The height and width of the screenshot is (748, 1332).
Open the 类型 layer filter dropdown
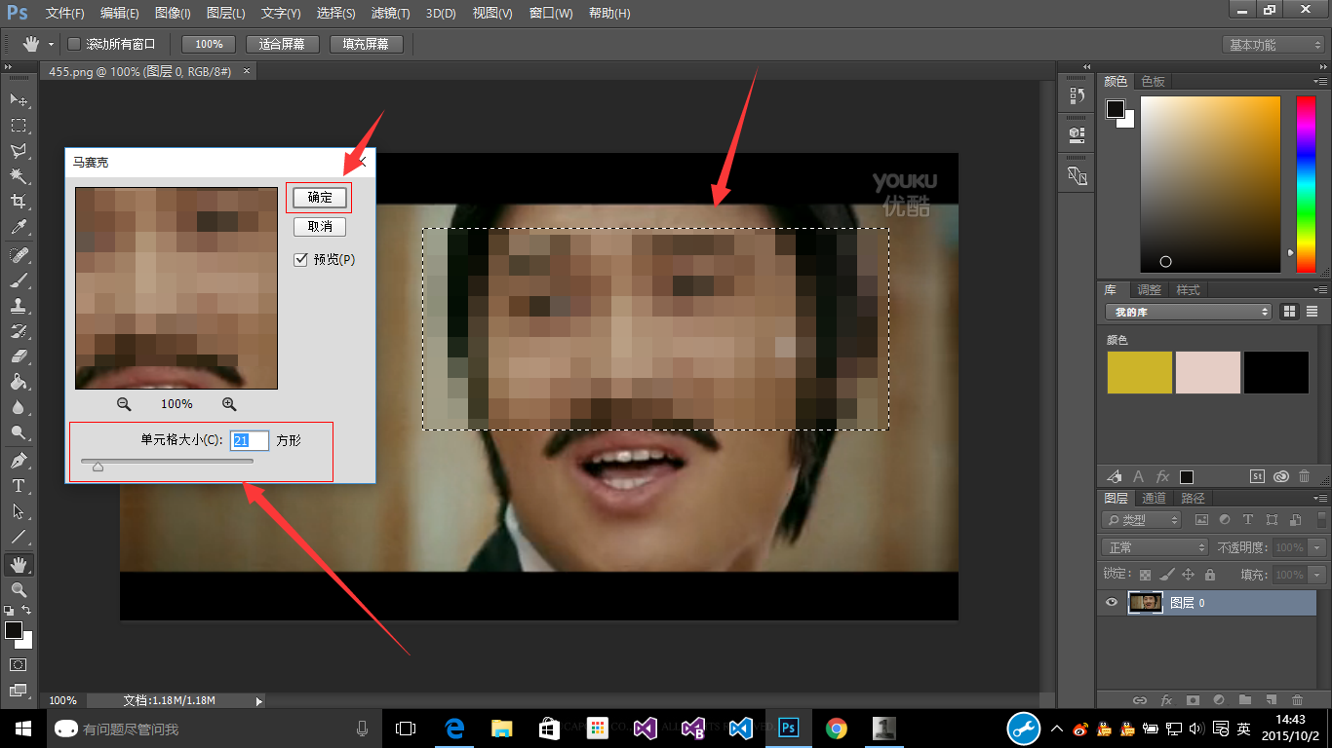1141,520
